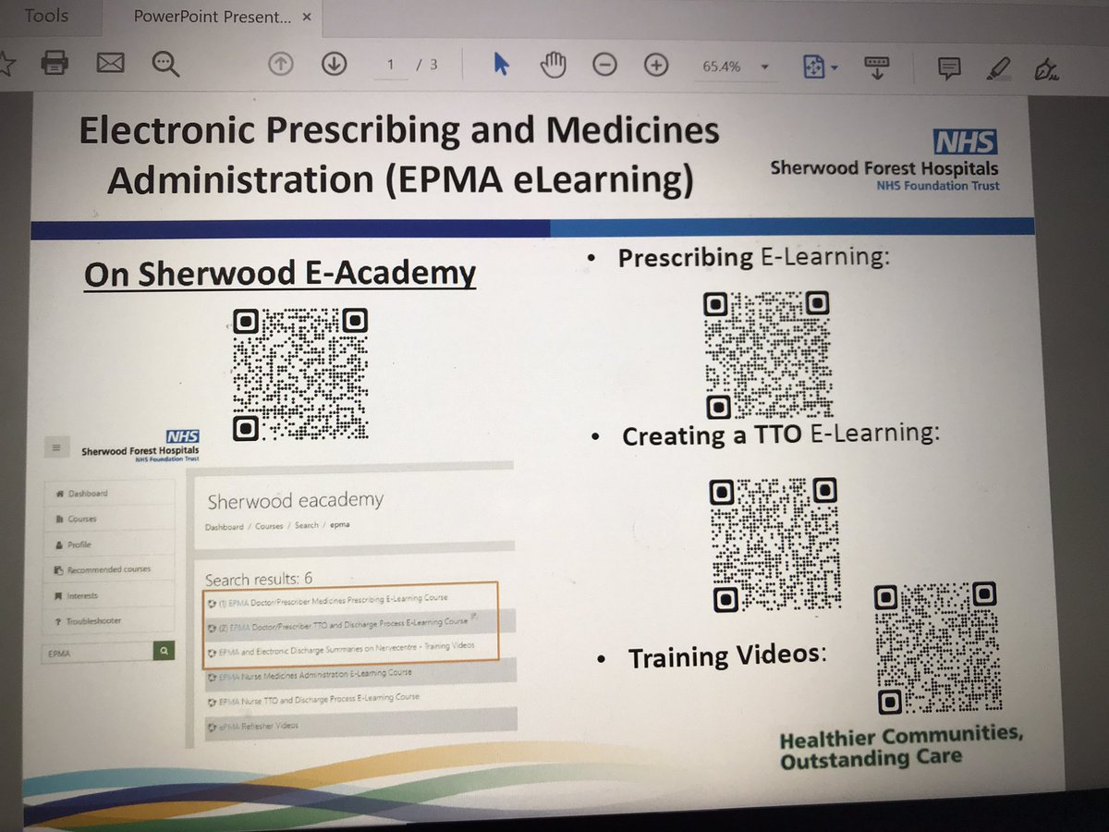Image resolution: width=1109 pixels, height=832 pixels.
Task: Go to previous page arrow
Action: 281,64
